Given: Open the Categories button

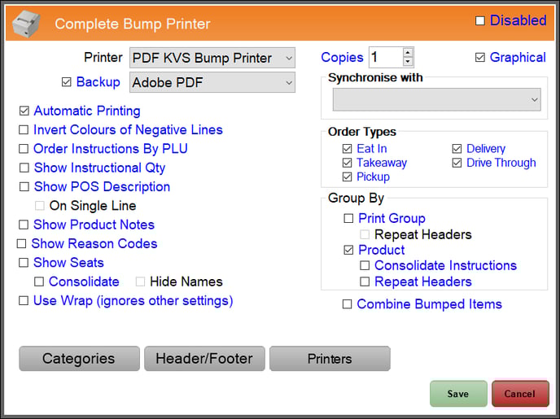Looking at the screenshot, I should [x=79, y=359].
